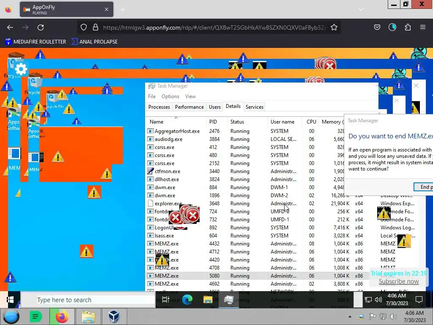Click the End process button in dialog

pyautogui.click(x=424, y=187)
